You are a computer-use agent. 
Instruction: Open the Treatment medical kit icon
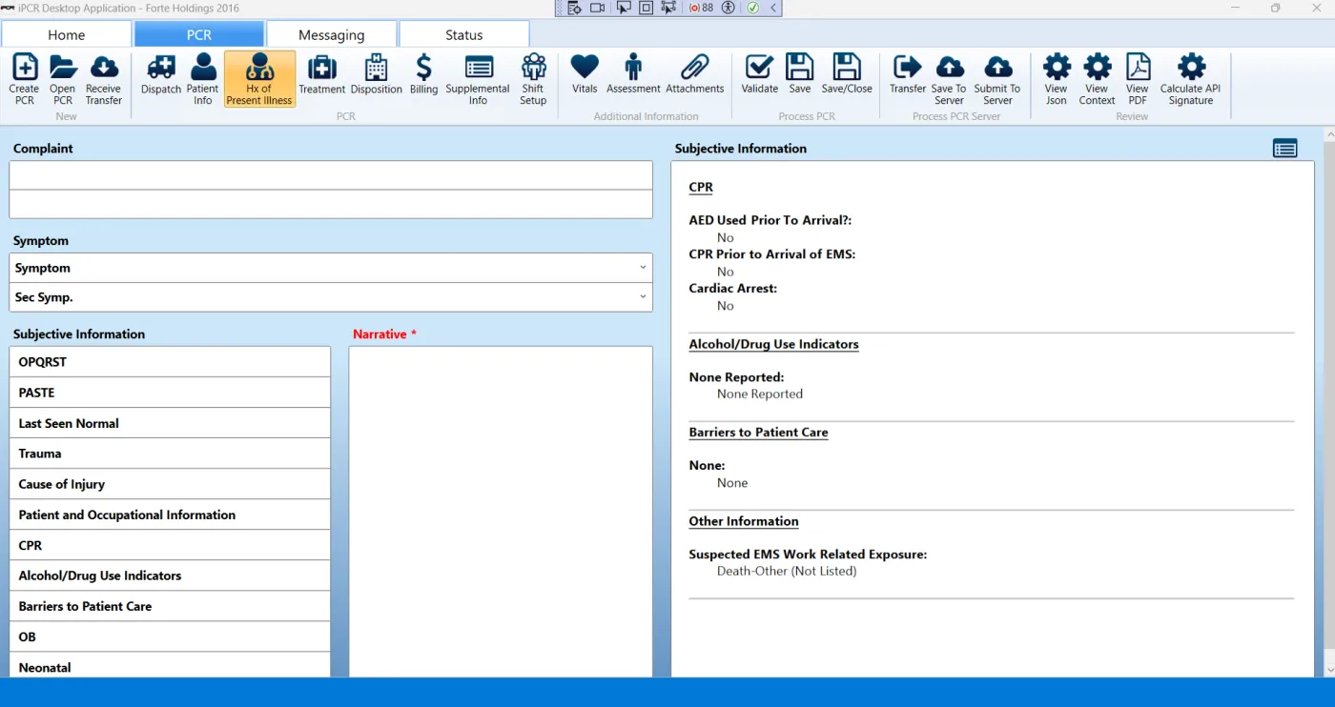(x=322, y=74)
